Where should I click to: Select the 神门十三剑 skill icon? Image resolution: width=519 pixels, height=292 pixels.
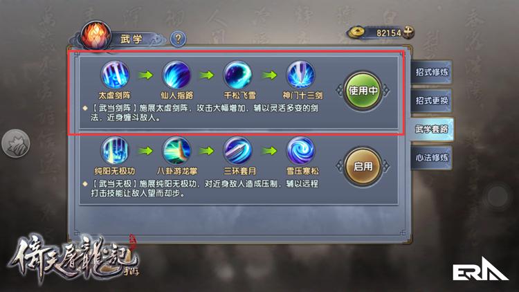(x=300, y=75)
